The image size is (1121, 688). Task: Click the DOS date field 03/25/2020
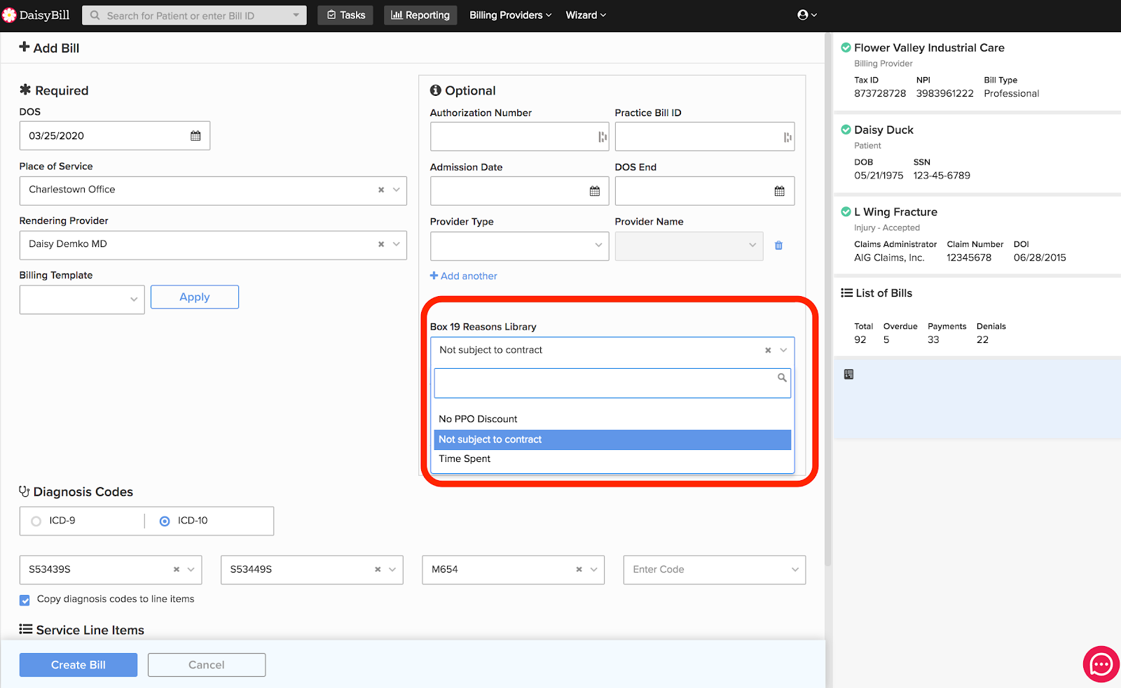(x=115, y=136)
